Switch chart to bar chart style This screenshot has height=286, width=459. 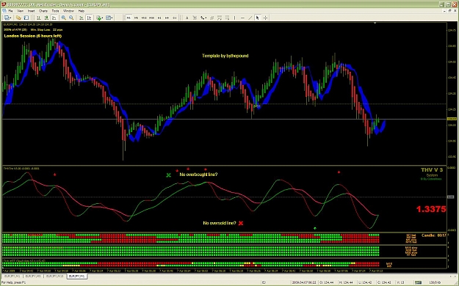(38, 18)
